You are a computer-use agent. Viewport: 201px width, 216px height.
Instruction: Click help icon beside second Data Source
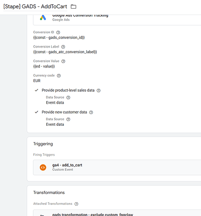[68, 119]
